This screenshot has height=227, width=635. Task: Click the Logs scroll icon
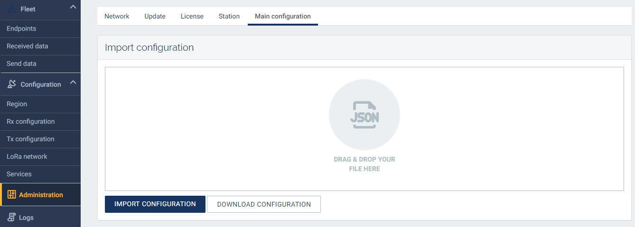[x=12, y=218]
